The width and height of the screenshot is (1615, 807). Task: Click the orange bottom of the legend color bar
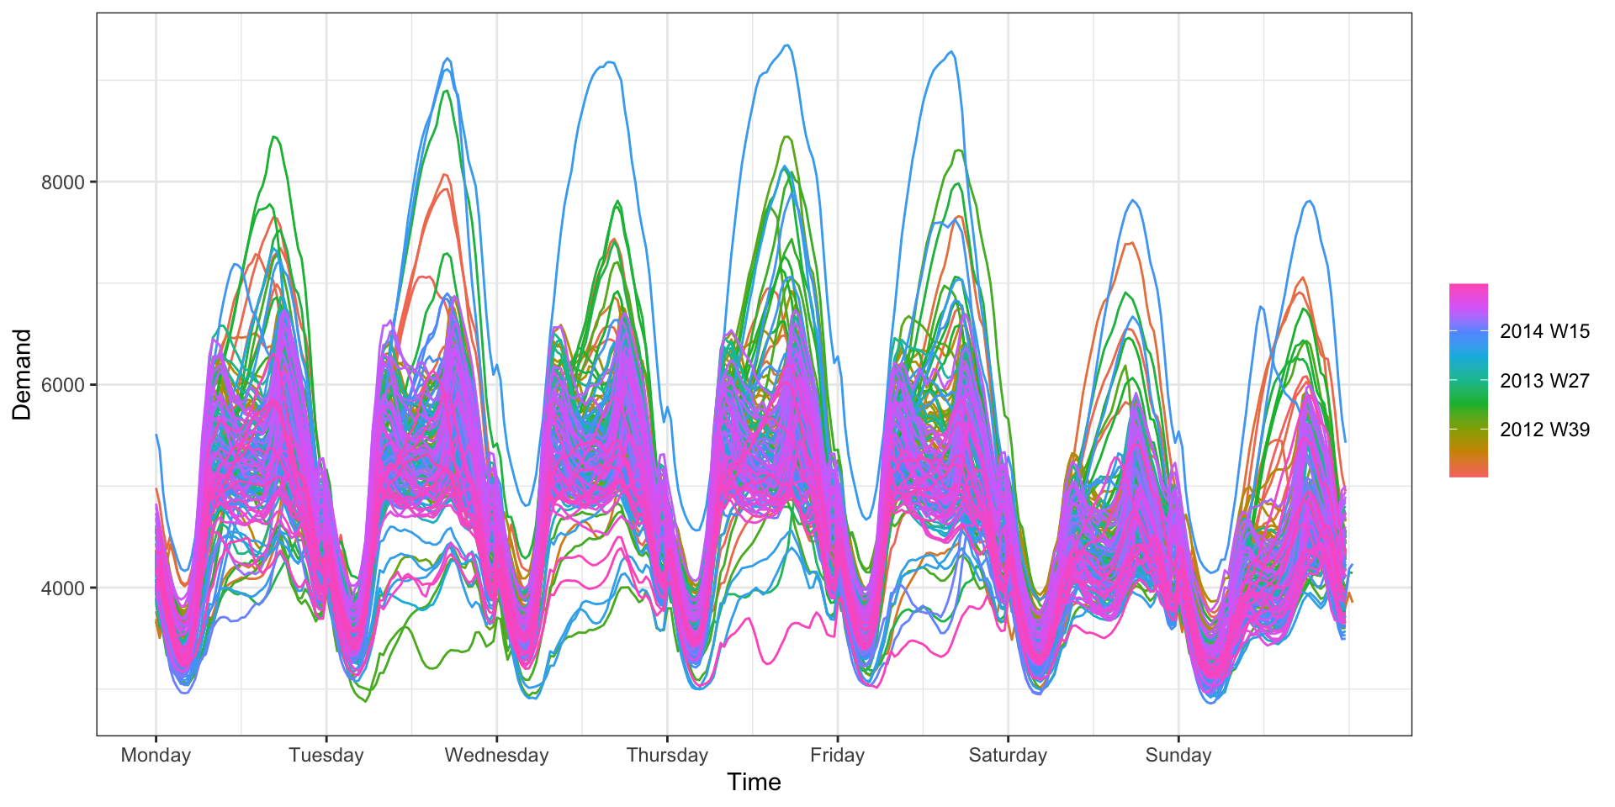pyautogui.click(x=1468, y=469)
